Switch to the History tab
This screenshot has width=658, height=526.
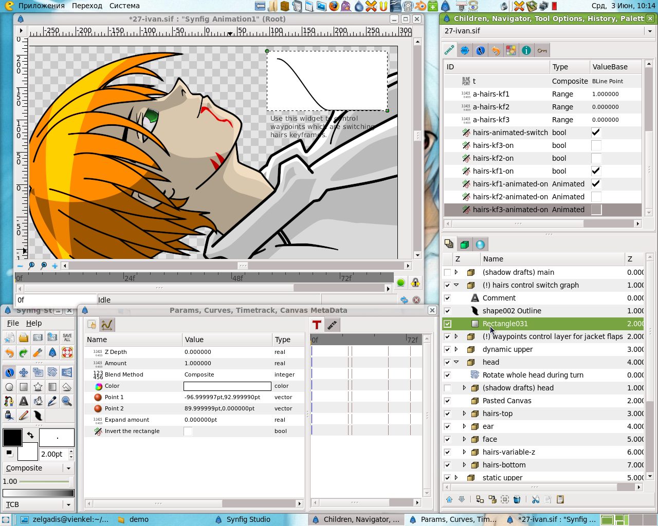coord(496,50)
